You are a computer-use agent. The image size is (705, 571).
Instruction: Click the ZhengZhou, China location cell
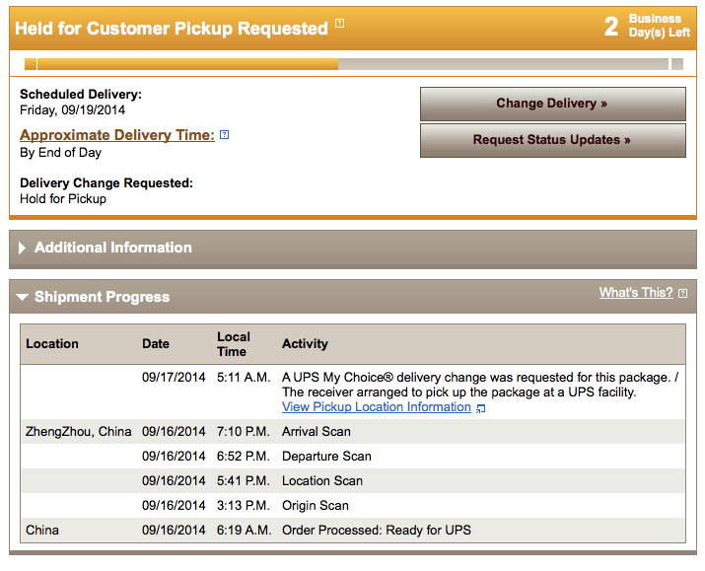78,432
